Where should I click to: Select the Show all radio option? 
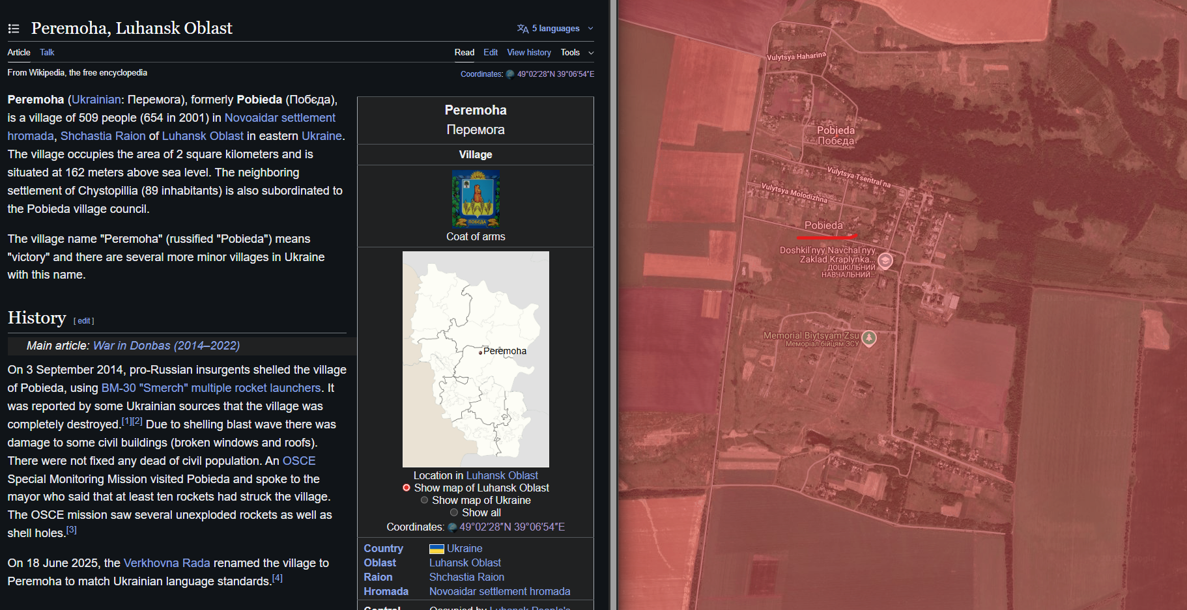pyautogui.click(x=454, y=513)
